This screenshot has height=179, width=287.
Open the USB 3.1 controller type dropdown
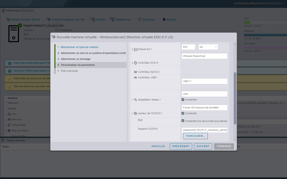[x=204, y=81]
